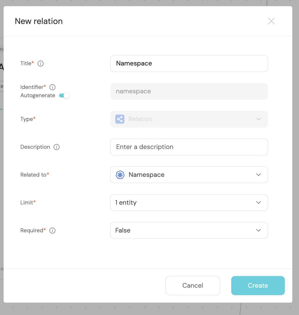
Task: Click the info icon next to Title
Action: click(x=41, y=63)
